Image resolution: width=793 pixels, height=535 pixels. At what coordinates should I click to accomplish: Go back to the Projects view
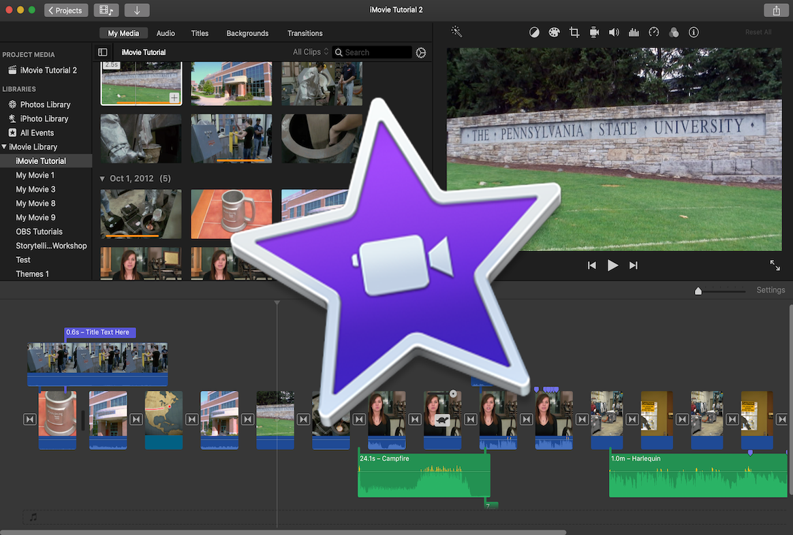[66, 10]
